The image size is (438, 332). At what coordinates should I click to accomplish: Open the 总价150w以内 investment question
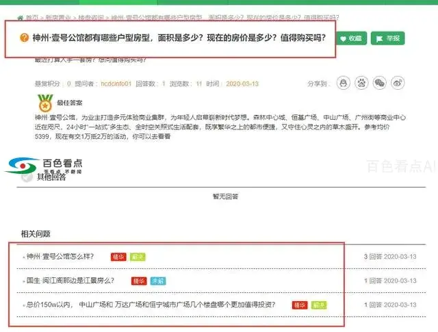(151, 305)
